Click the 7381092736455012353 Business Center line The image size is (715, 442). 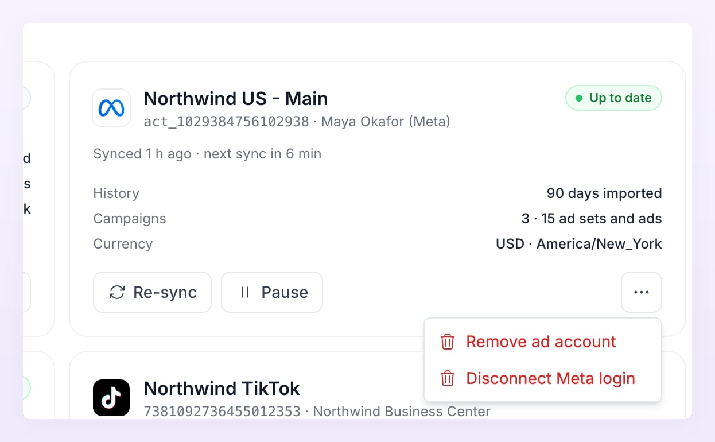pos(317,412)
